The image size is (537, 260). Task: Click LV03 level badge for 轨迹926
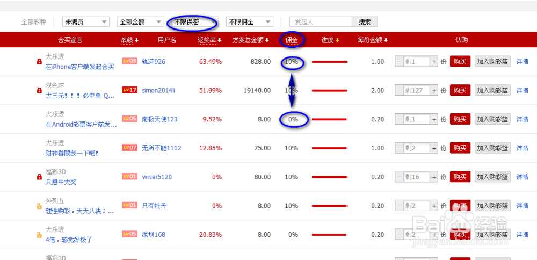pos(130,61)
